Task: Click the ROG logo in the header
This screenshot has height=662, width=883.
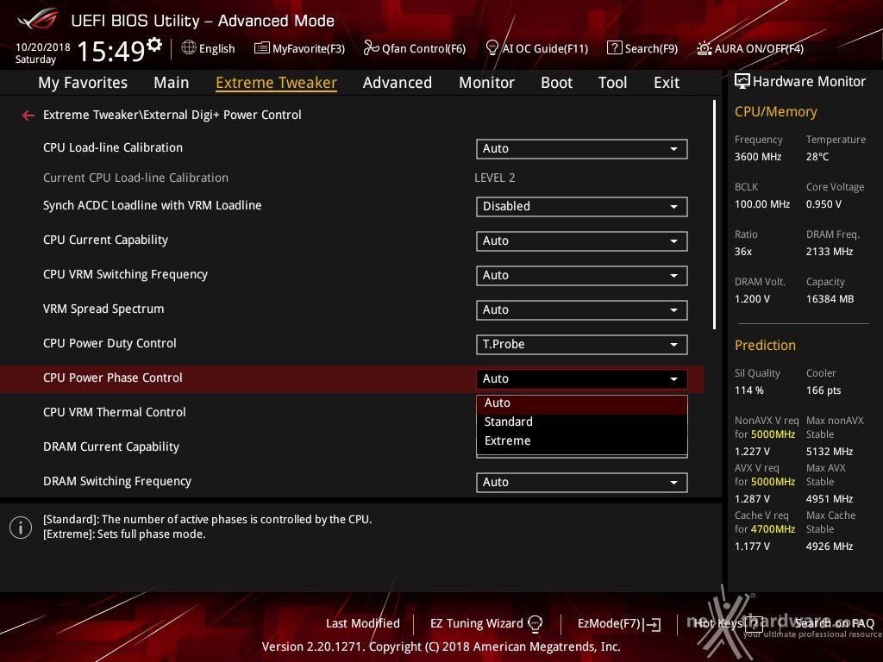Action: tap(37, 19)
